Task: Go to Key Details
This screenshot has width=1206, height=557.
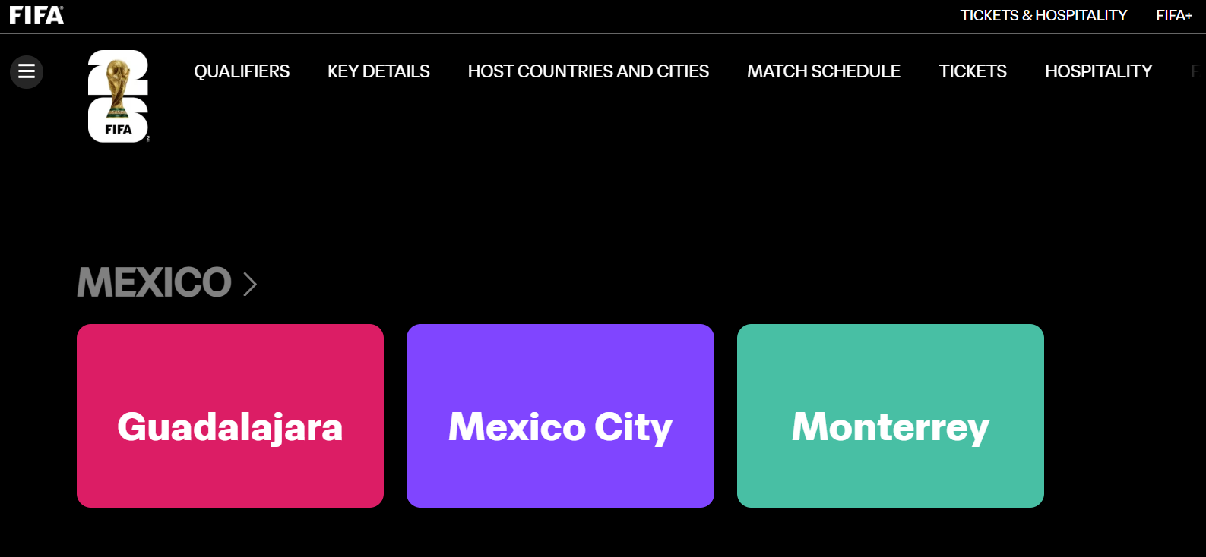Action: [x=378, y=71]
